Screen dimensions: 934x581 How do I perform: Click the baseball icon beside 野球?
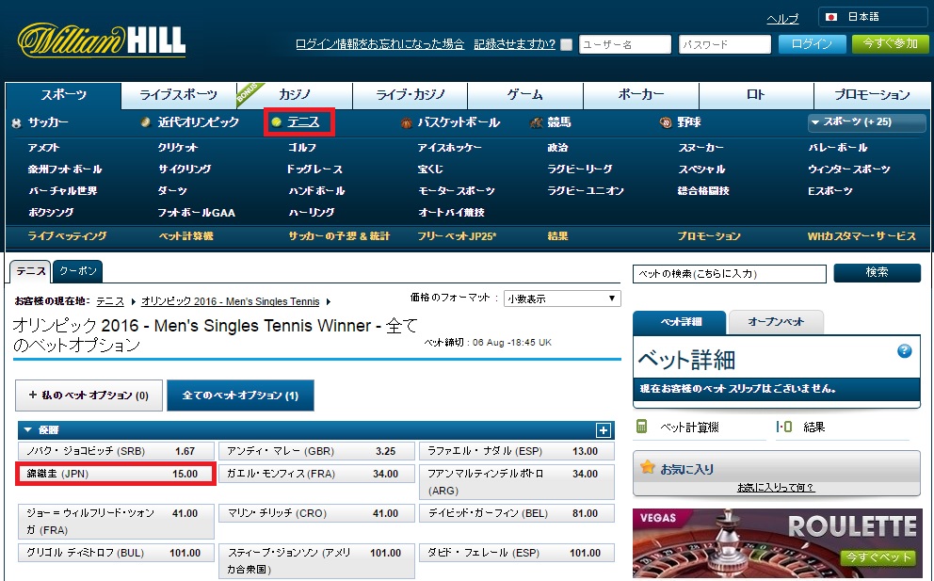[x=666, y=122]
